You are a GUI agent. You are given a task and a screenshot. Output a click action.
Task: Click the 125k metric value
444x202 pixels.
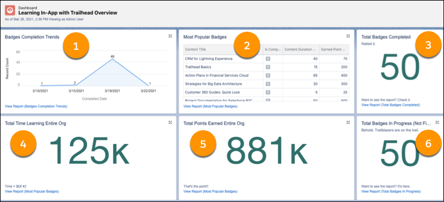[x=89, y=151]
